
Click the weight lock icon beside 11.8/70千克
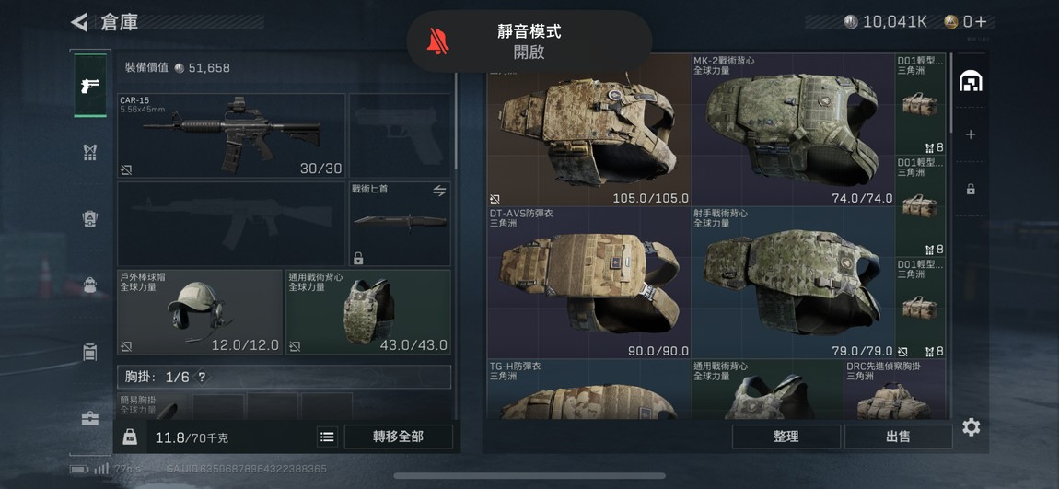pyautogui.click(x=130, y=437)
